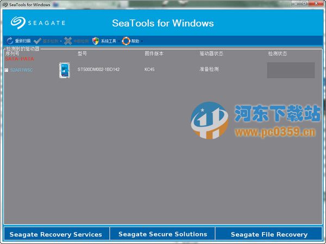Open Seagate Recovery Services

pos(56,234)
